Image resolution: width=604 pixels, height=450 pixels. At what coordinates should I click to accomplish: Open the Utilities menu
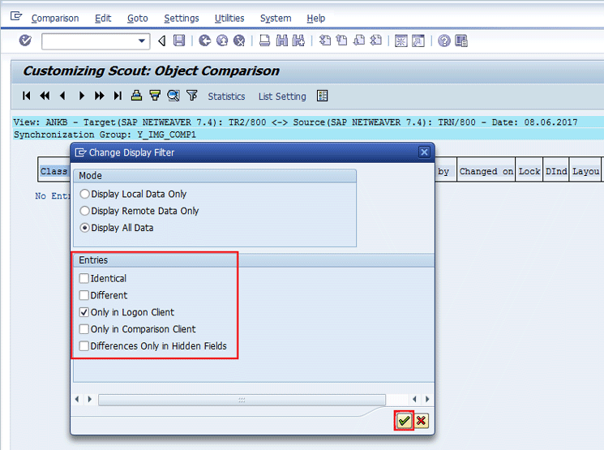(229, 18)
